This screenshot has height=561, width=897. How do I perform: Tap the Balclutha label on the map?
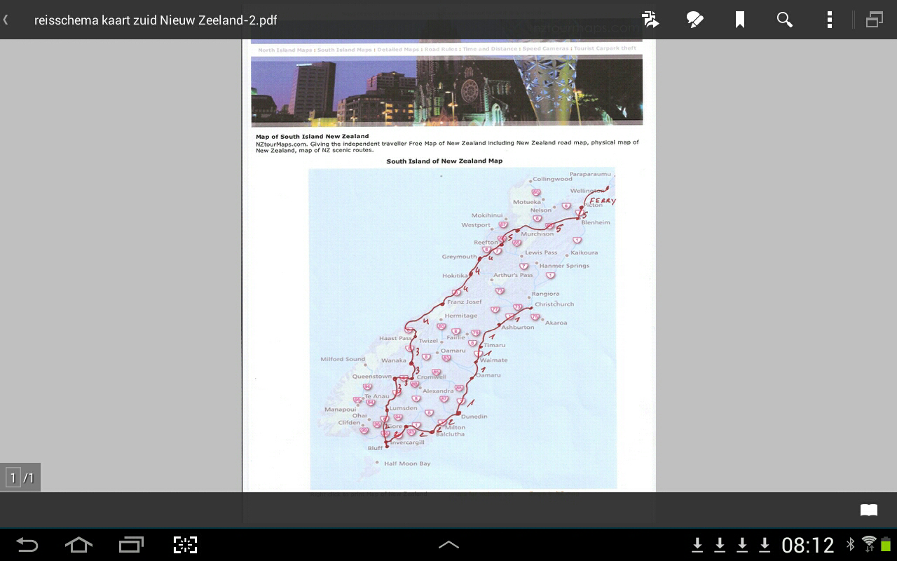click(450, 434)
